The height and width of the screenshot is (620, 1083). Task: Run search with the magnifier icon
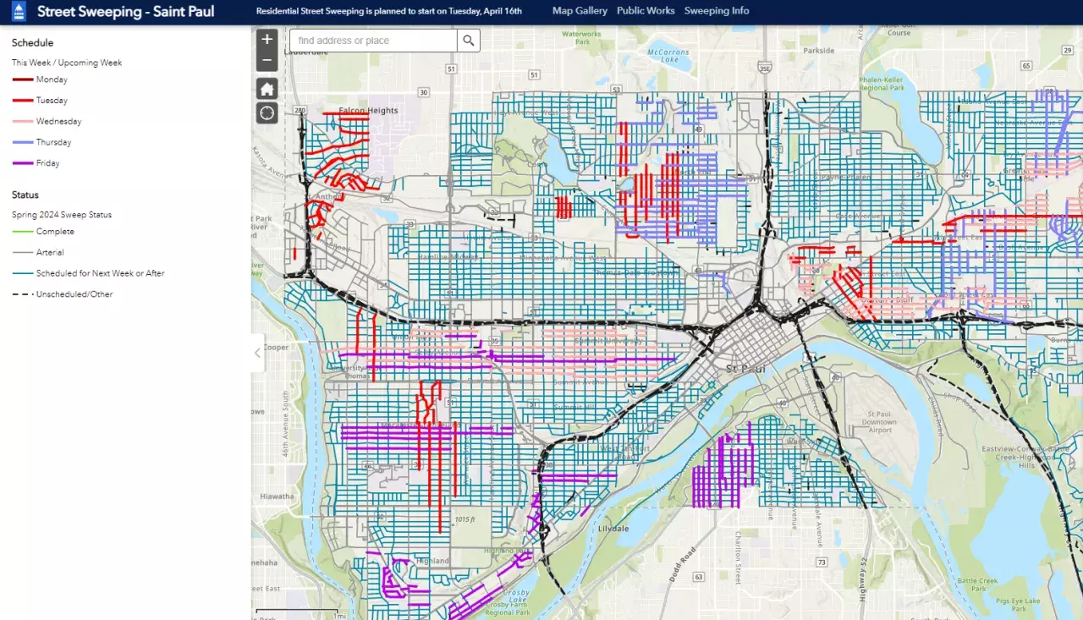[469, 39]
